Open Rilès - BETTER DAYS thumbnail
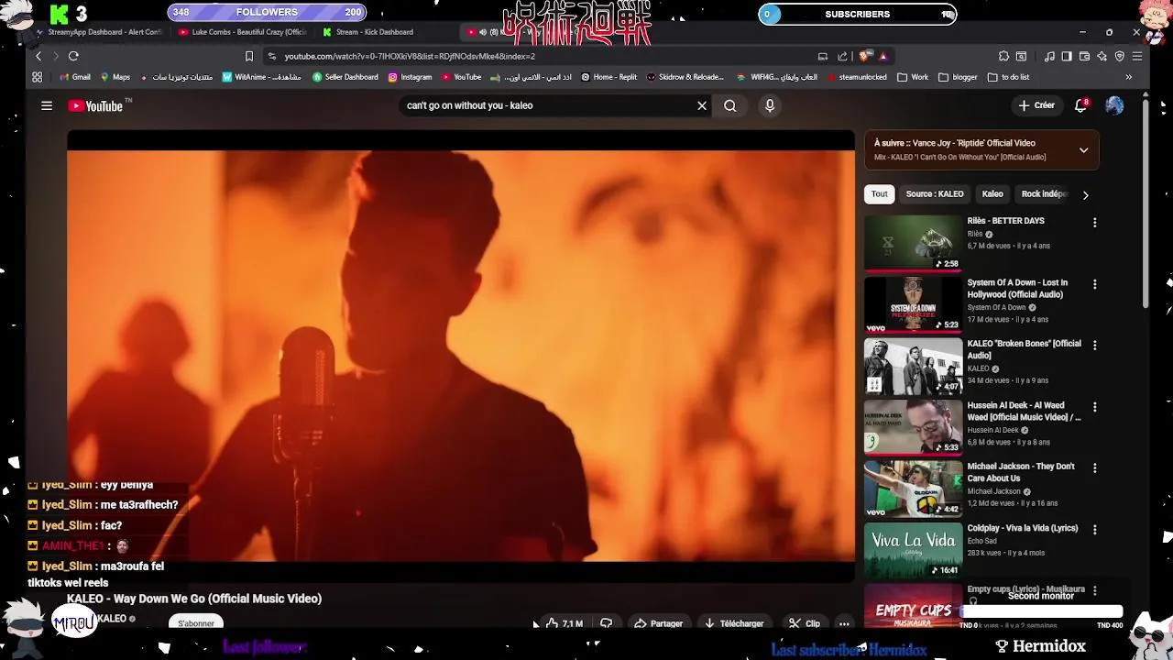 [913, 243]
